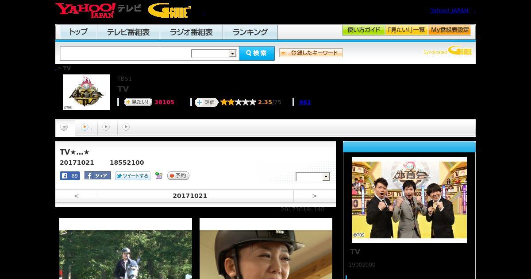
Task: Open the 「見たい!」一覧 list
Action: pyautogui.click(x=406, y=30)
